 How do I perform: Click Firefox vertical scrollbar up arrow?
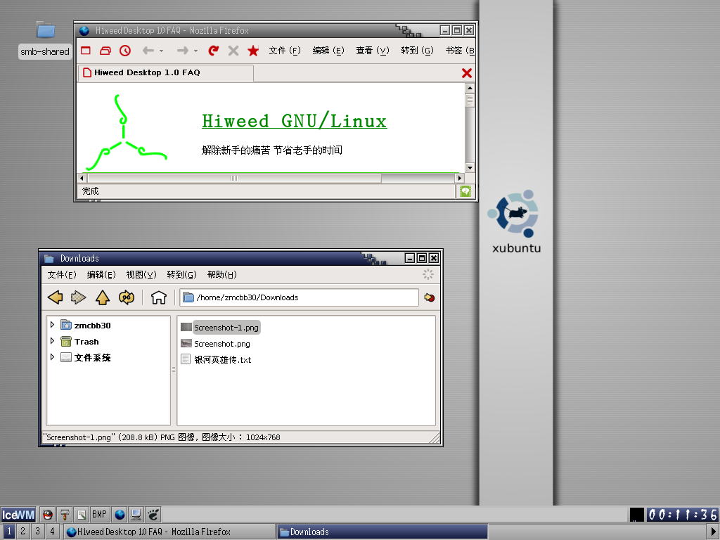click(470, 88)
